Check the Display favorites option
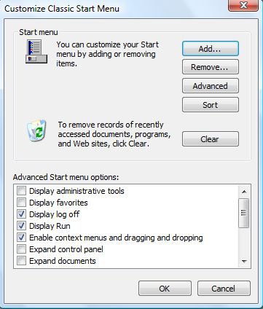263x309 pixels. (21, 203)
